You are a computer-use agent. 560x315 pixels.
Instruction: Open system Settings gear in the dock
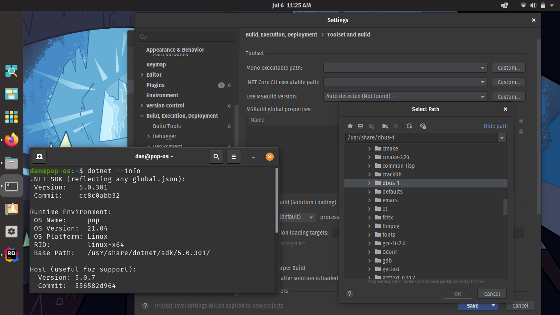point(11,232)
